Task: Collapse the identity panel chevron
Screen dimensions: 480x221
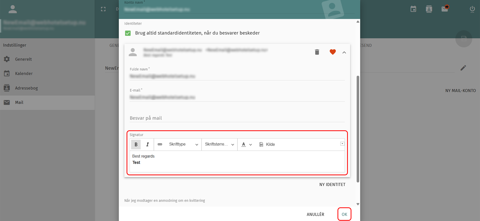Action: point(344,53)
